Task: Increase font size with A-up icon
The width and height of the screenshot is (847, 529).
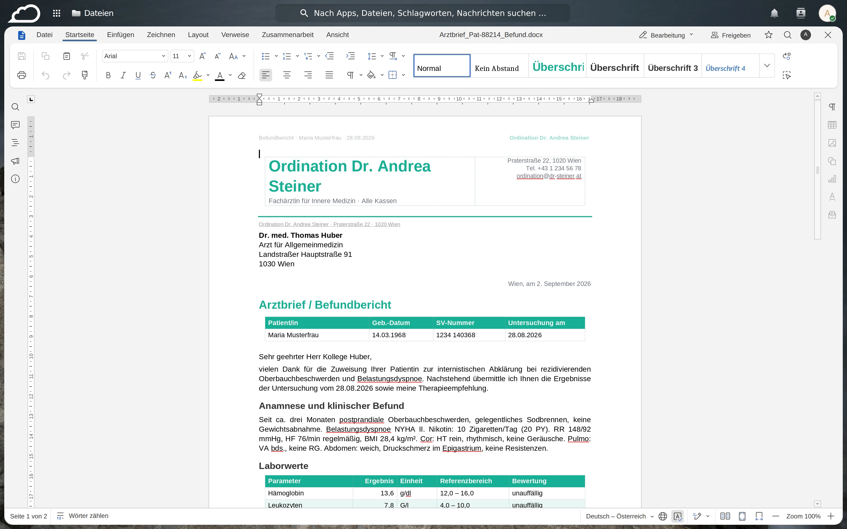Action: click(202, 56)
